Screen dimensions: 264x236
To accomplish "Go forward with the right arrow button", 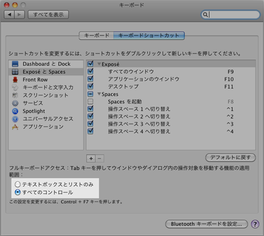I will (19, 15).
